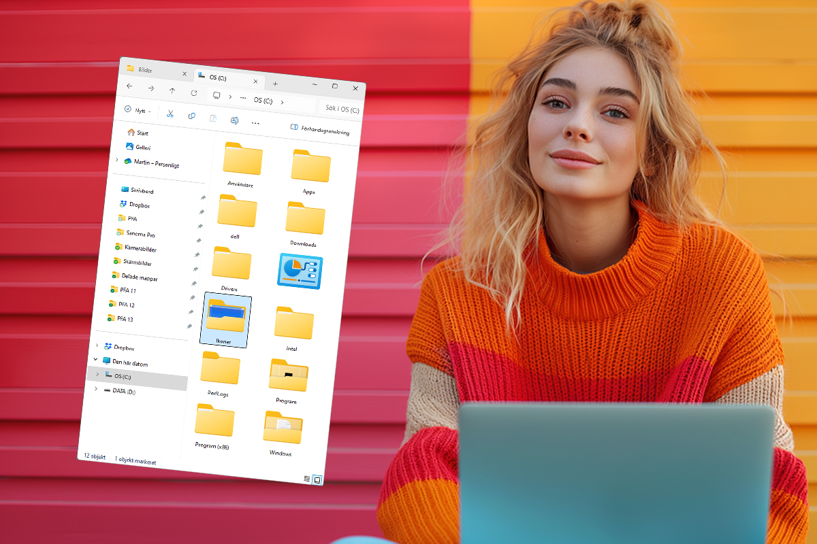Open the toolbar three-dots overflow menu
817x544 pixels.
click(255, 123)
